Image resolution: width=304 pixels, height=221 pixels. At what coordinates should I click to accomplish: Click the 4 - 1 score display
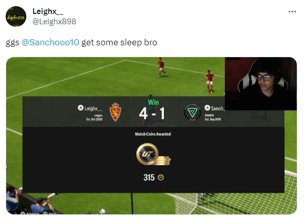click(152, 114)
